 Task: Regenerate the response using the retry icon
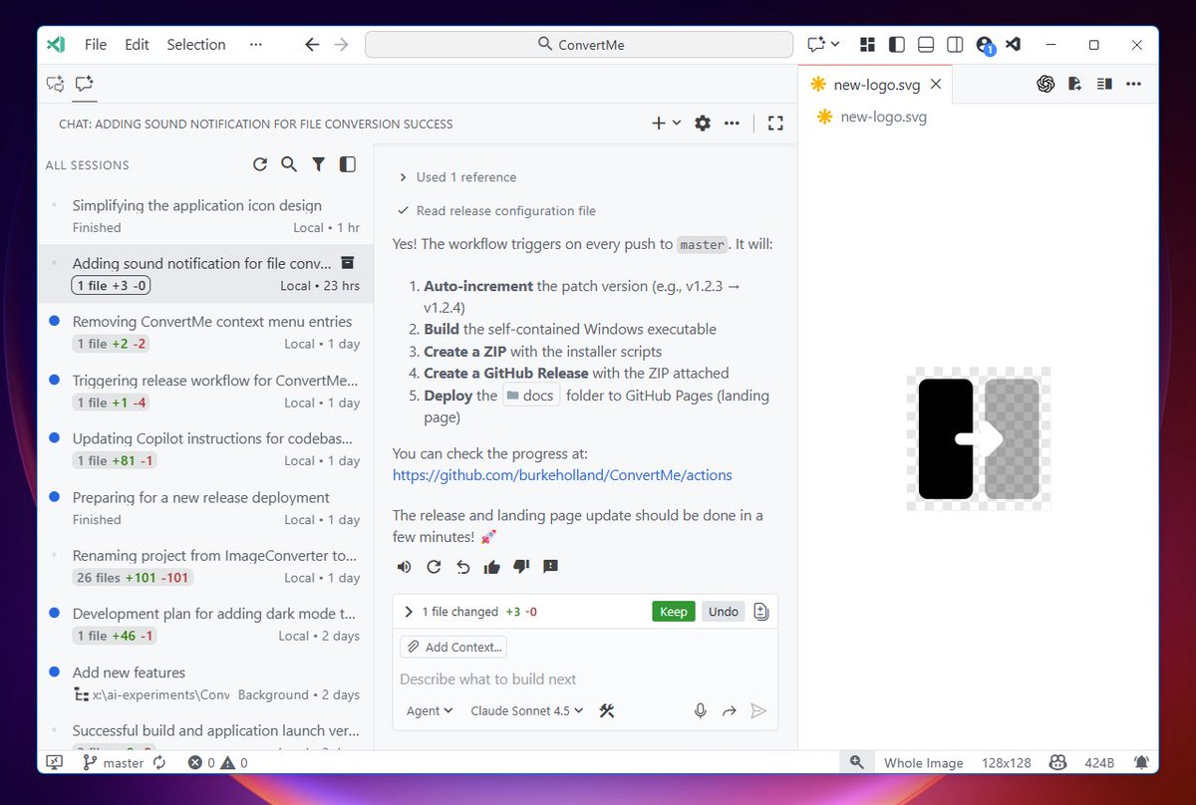click(x=433, y=567)
